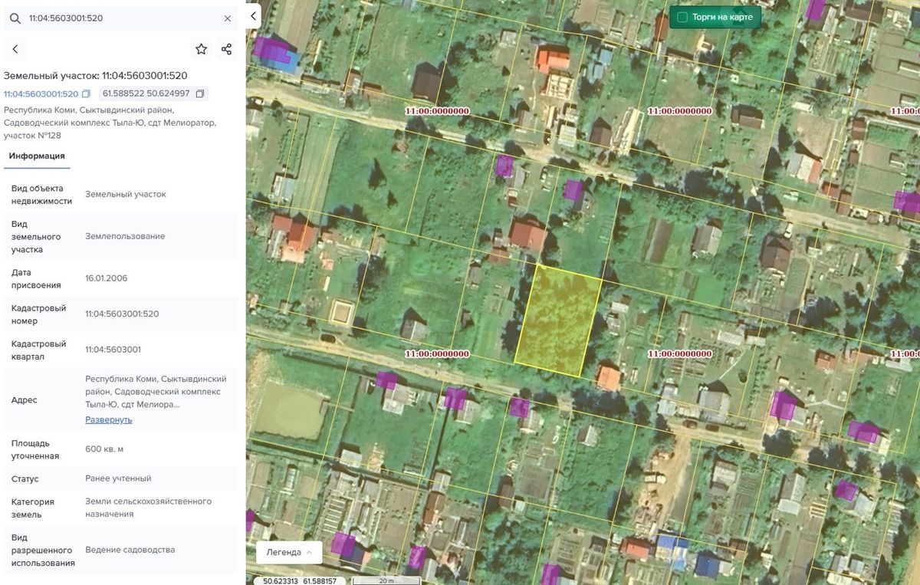Select the land category "Земли сельскохозяйственного назначения"
Image resolution: width=920 pixels, height=585 pixels.
click(x=148, y=508)
